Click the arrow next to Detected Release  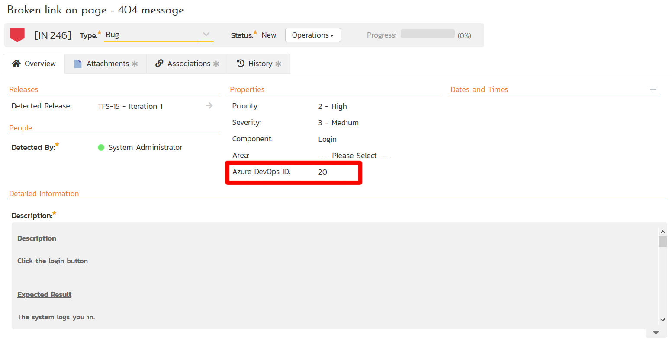pyautogui.click(x=209, y=106)
